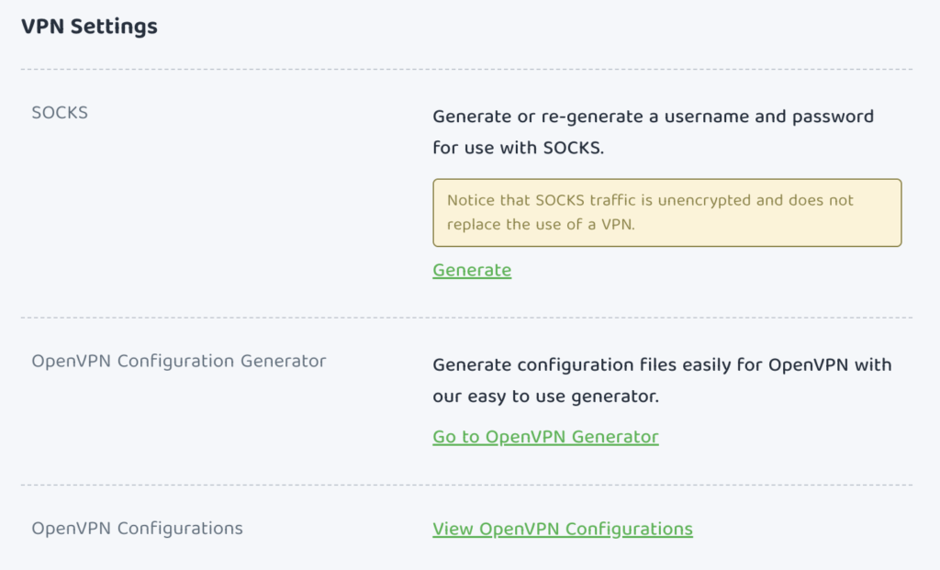The height and width of the screenshot is (570, 940).
Task: Click "replace the use of a VPN." text
Action: (541, 224)
